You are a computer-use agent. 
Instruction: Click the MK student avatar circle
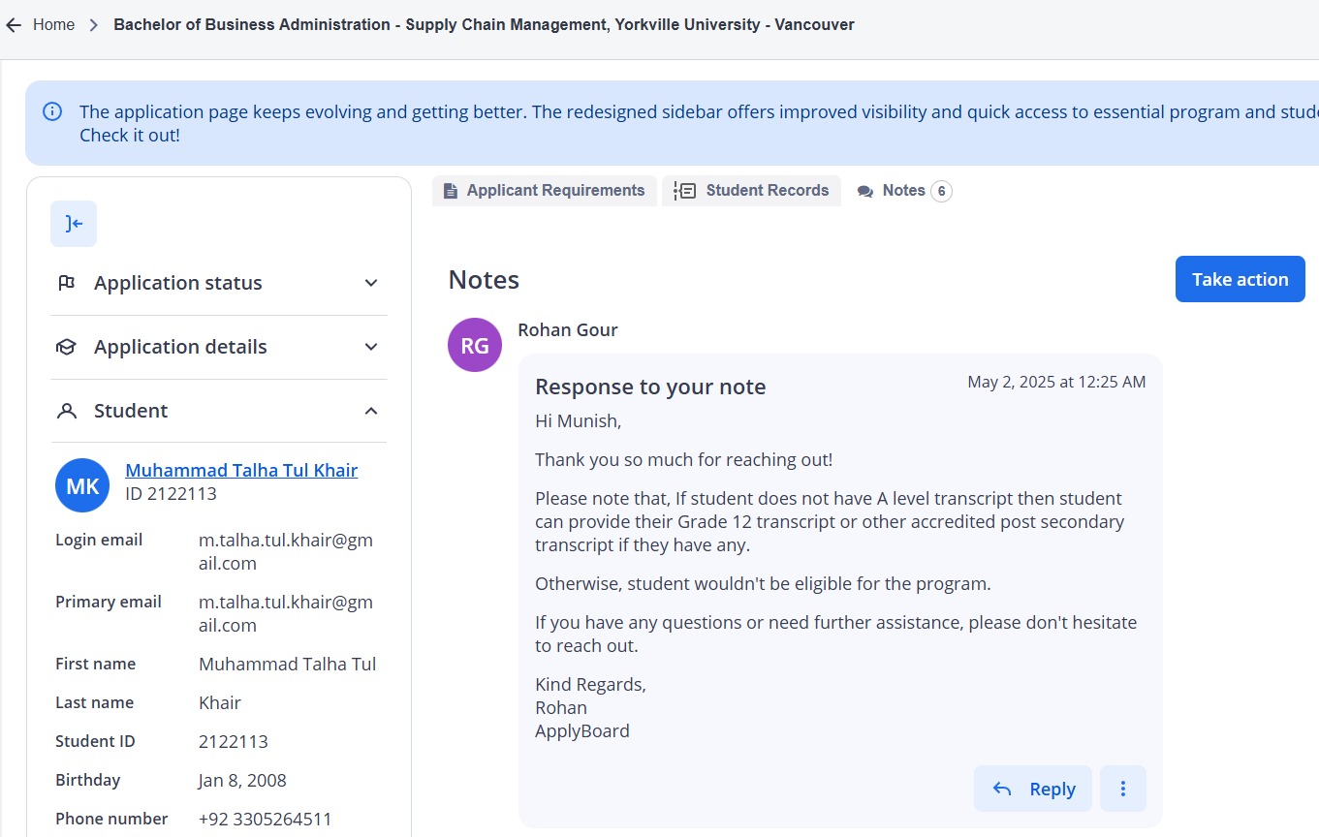(82, 485)
